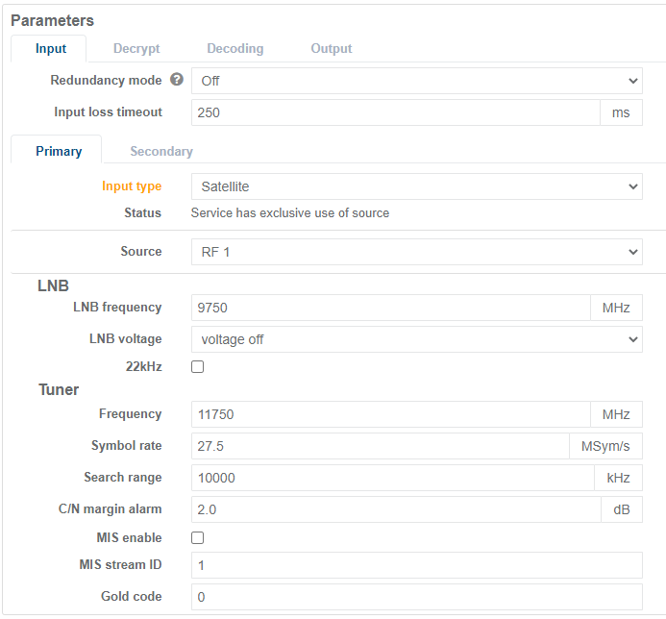Screen dimensions: 666x619
Task: Select the top-level Input tab
Action: 51,49
